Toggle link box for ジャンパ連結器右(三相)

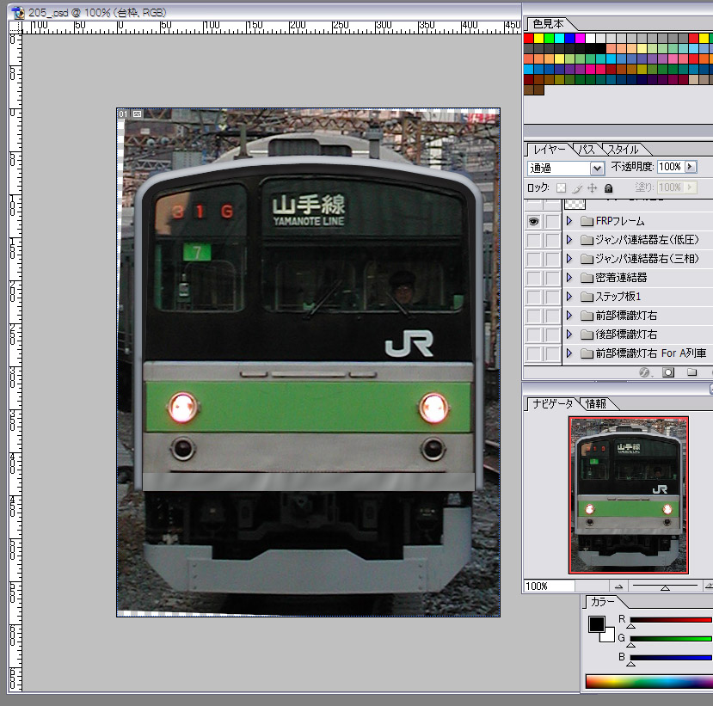point(552,259)
